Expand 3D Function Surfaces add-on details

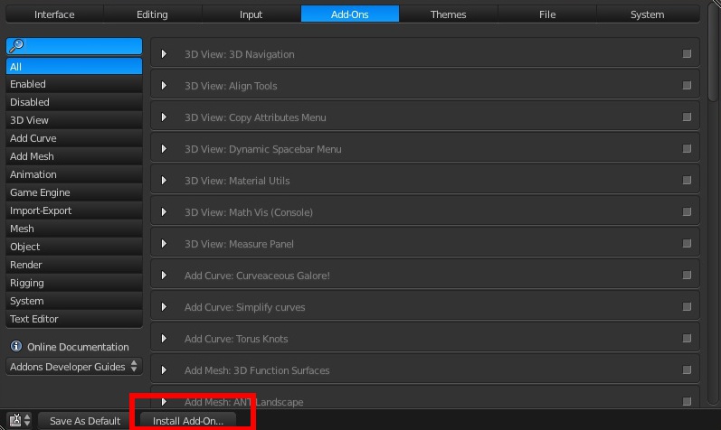coord(164,370)
